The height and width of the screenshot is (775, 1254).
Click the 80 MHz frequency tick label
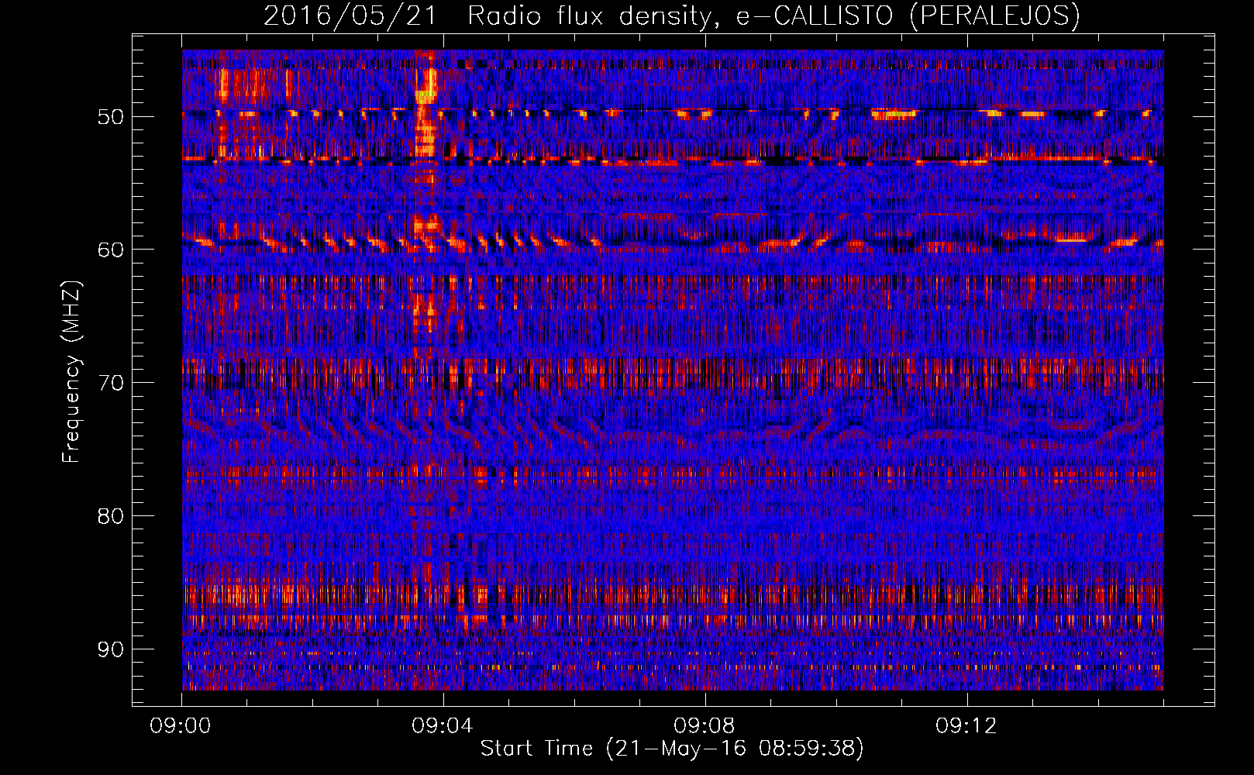(x=110, y=516)
